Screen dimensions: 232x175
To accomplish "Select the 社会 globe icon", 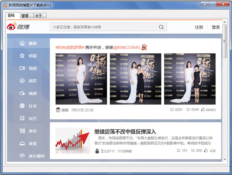I will [22, 106].
